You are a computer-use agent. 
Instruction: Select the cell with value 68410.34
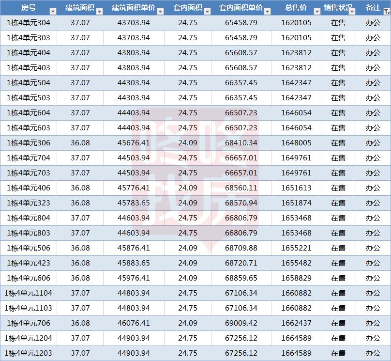[x=241, y=143]
